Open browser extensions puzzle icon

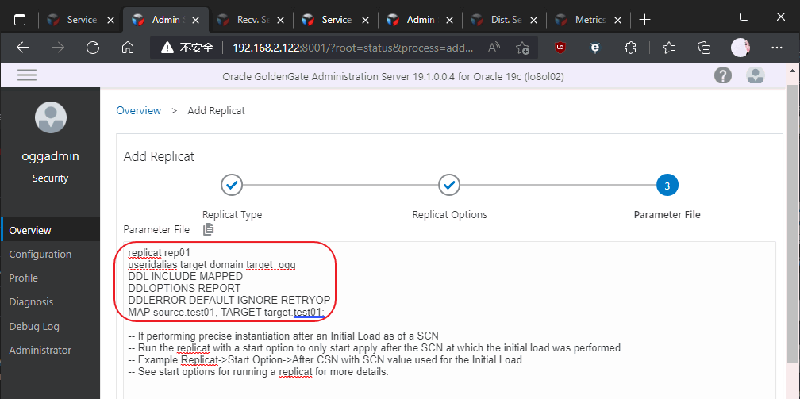tap(631, 48)
